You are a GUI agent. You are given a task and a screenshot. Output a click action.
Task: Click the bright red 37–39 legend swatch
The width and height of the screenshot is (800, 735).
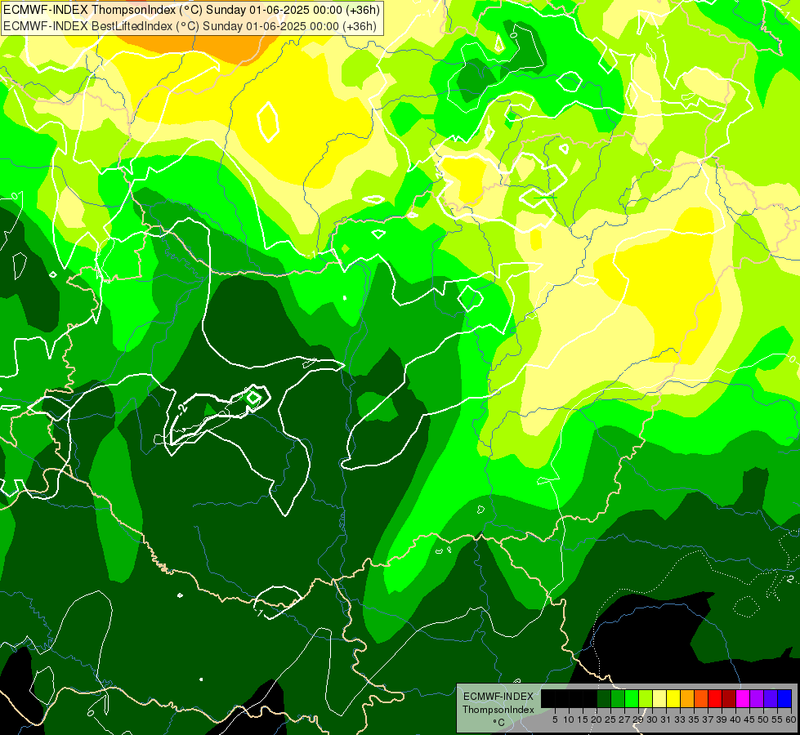[x=715, y=698]
